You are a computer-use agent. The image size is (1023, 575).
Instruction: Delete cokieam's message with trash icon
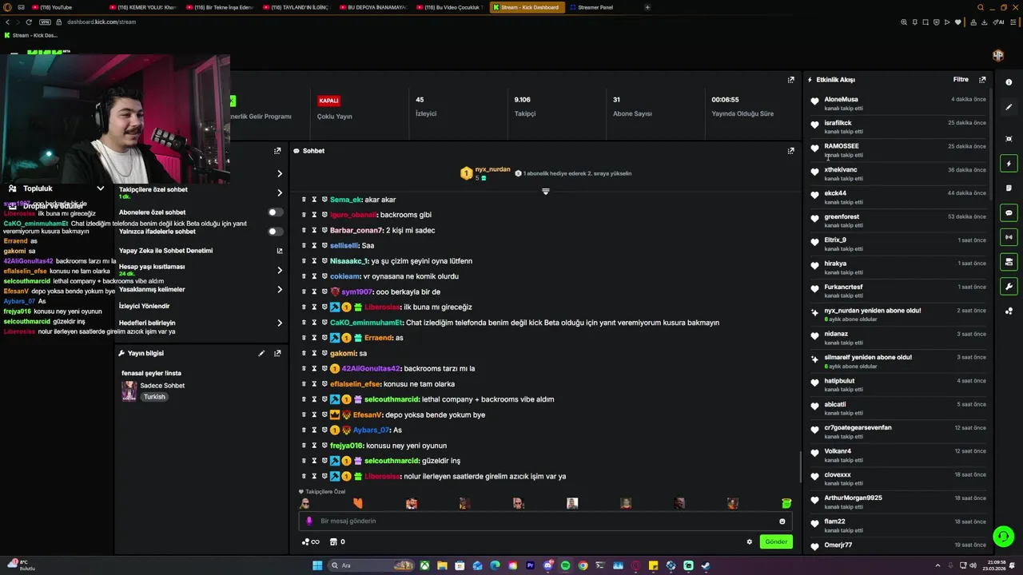point(305,276)
